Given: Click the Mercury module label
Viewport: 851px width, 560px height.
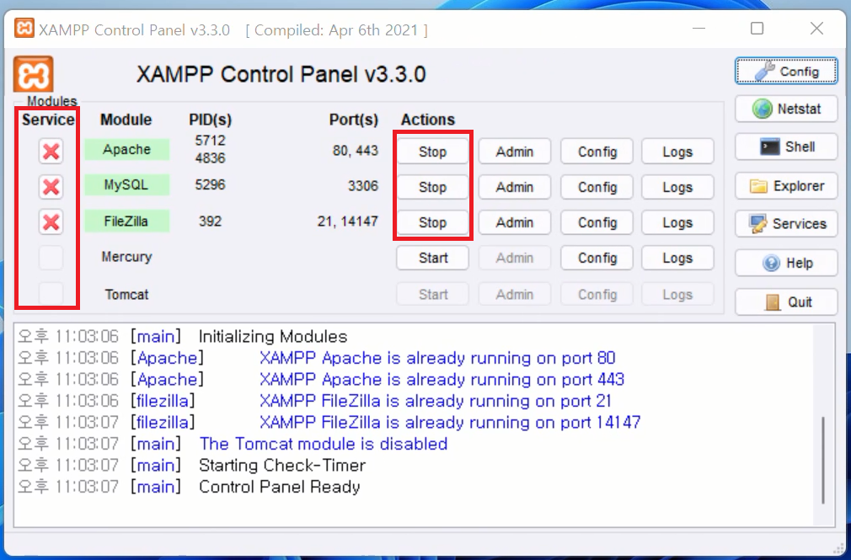Looking at the screenshot, I should coord(126,257).
